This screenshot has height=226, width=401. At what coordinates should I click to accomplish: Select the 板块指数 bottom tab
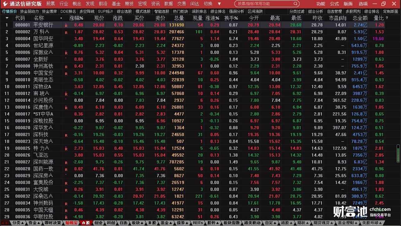[x=232, y=223]
